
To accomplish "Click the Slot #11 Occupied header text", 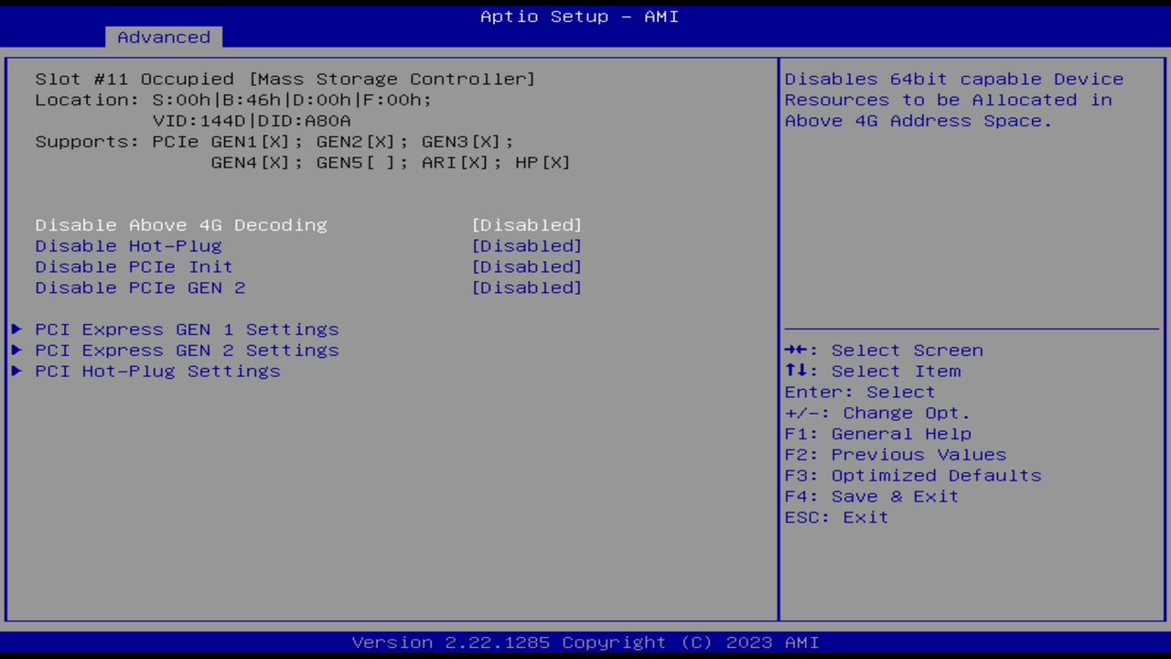I will pos(285,80).
